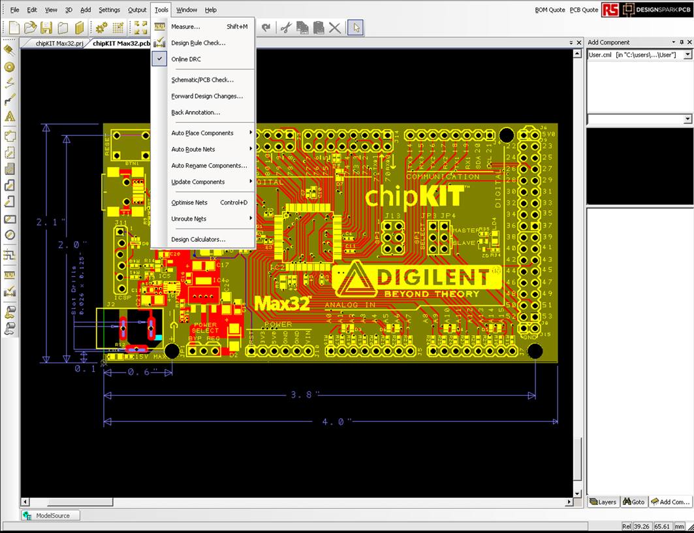Click the New document toolbar icon
Image resolution: width=694 pixels, height=533 pixels.
click(x=14, y=27)
